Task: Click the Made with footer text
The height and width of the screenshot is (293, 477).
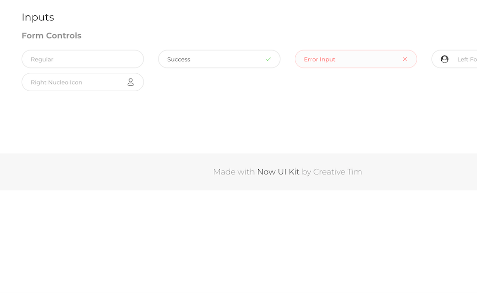Action: pyautogui.click(x=234, y=172)
